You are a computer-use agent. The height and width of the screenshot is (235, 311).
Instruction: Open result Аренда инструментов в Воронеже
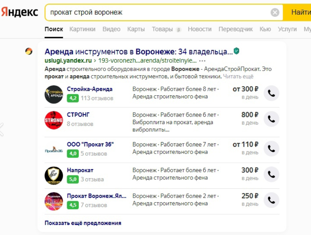pos(139,52)
